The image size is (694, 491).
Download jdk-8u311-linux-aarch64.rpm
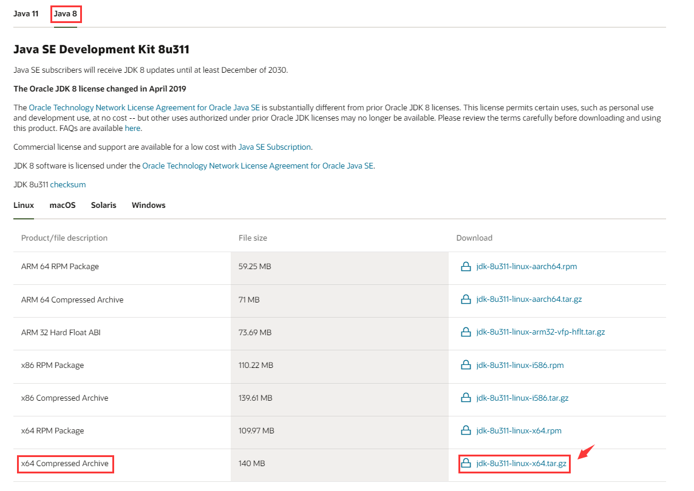(526, 267)
